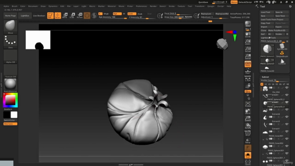Activate the Edit mode button
This screenshot has width=295, height=166.
point(50,16)
